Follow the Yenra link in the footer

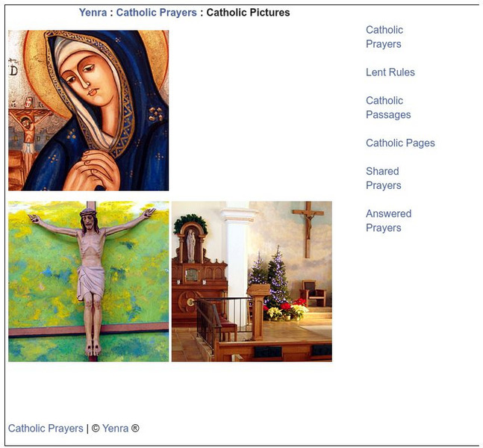coord(115,429)
